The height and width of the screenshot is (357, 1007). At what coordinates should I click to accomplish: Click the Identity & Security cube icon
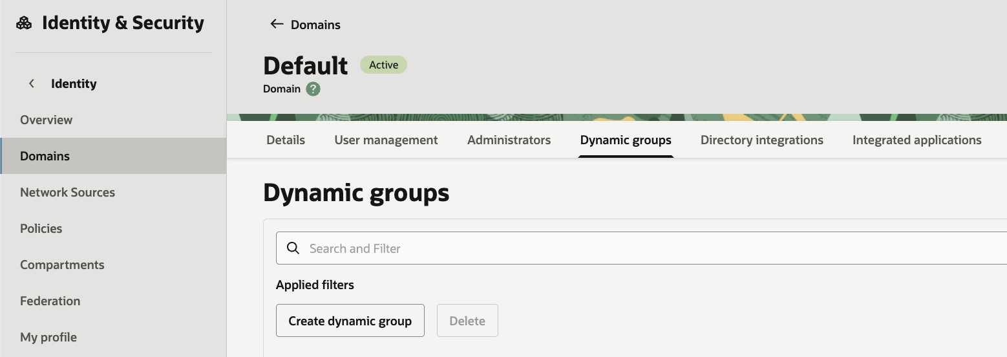click(24, 23)
